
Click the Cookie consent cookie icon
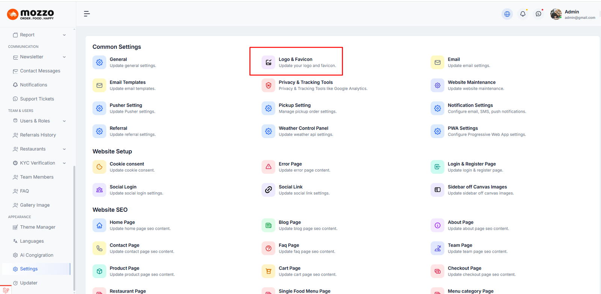(x=100, y=167)
